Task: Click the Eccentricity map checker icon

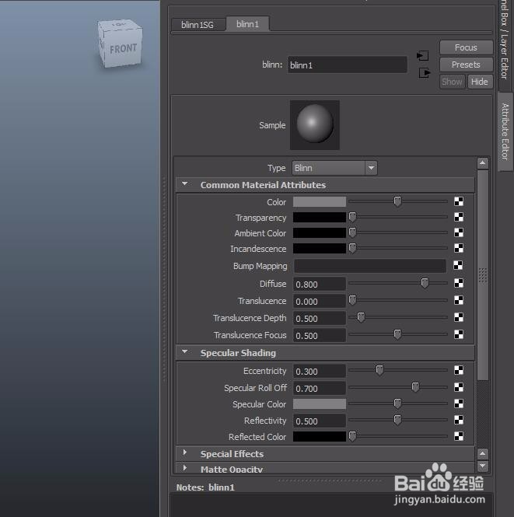Action: (459, 370)
